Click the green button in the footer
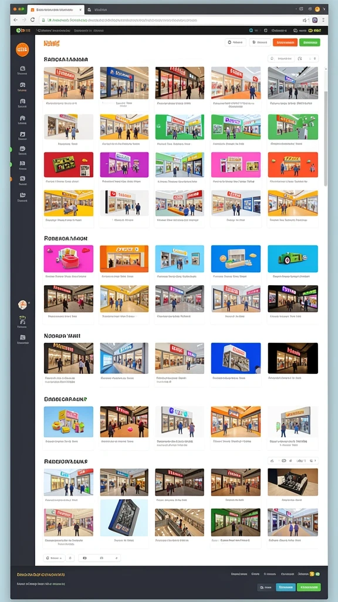The width and height of the screenshot is (338, 602). pyautogui.click(x=309, y=587)
